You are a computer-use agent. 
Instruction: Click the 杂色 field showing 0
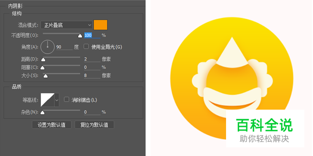92,112
